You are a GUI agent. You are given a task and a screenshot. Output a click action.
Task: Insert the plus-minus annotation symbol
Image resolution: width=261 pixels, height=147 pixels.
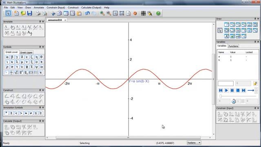[x=11, y=113]
